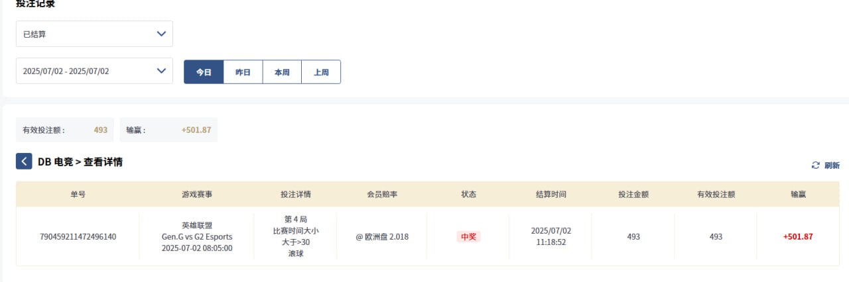Click the 中奖 status badge
The width and height of the screenshot is (849, 282).
tap(468, 236)
